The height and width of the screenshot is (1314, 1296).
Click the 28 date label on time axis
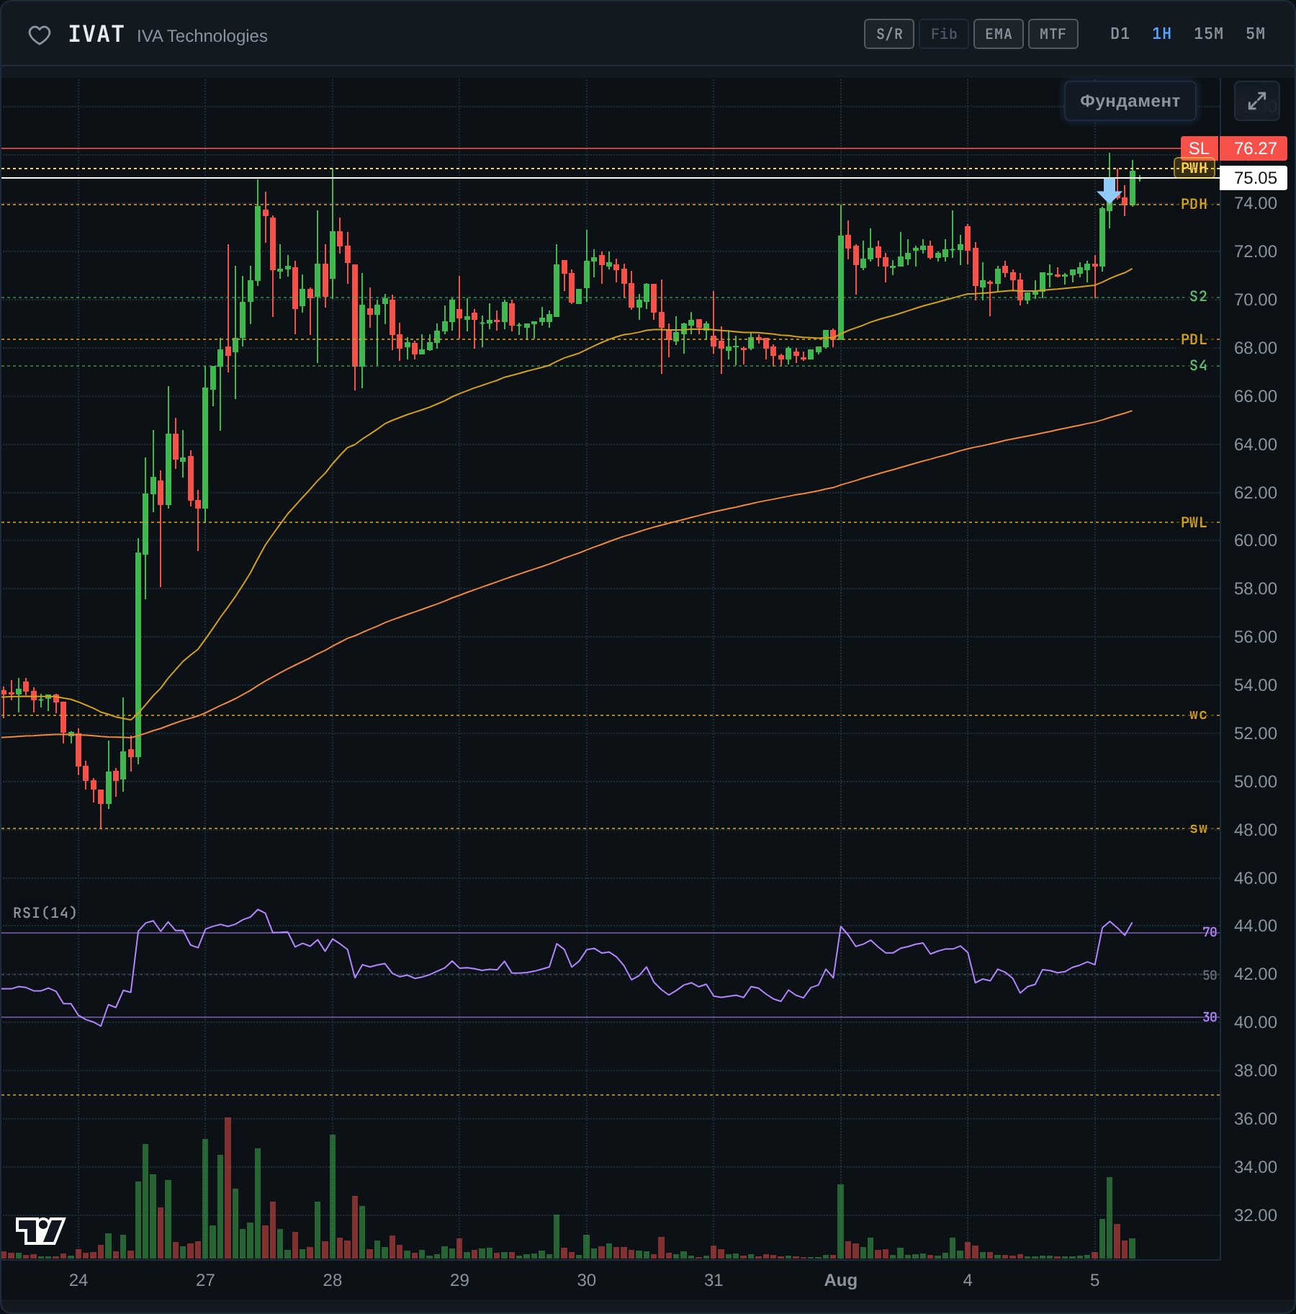pyautogui.click(x=333, y=1280)
